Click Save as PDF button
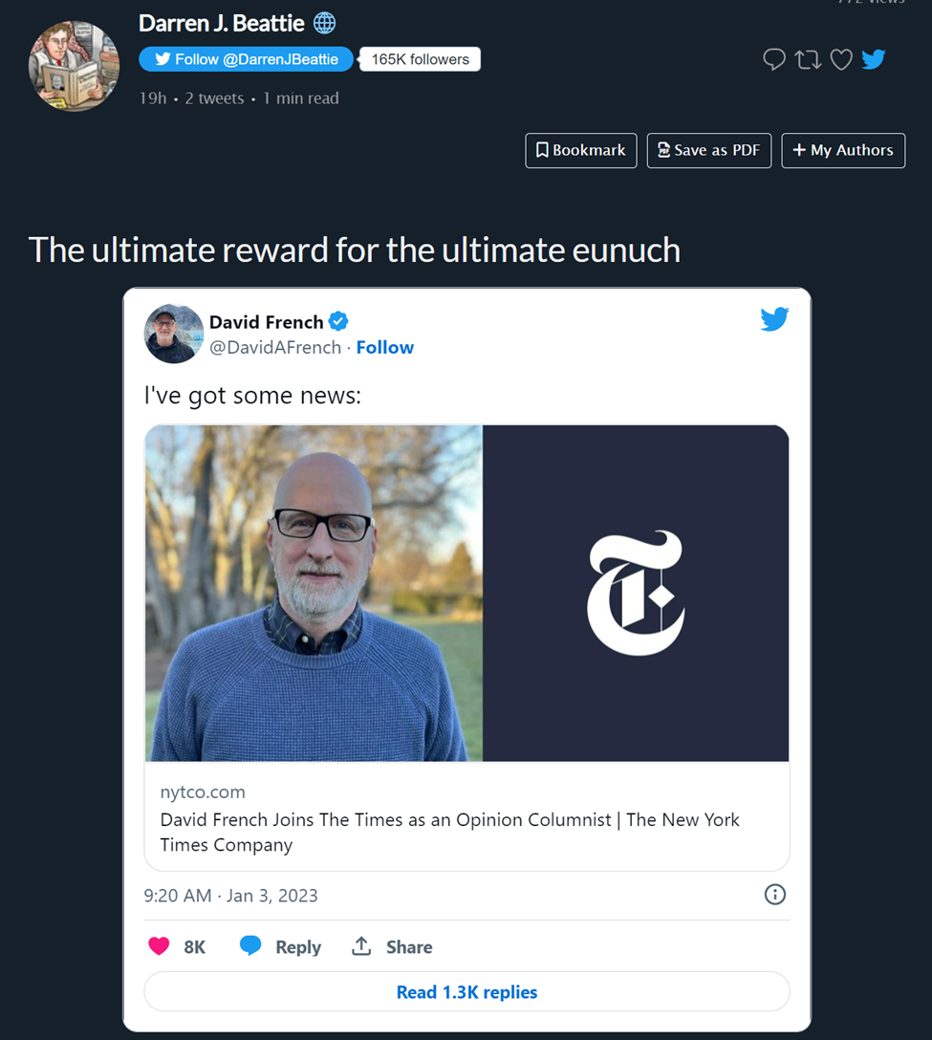Image resolution: width=932 pixels, height=1040 pixels. [708, 150]
